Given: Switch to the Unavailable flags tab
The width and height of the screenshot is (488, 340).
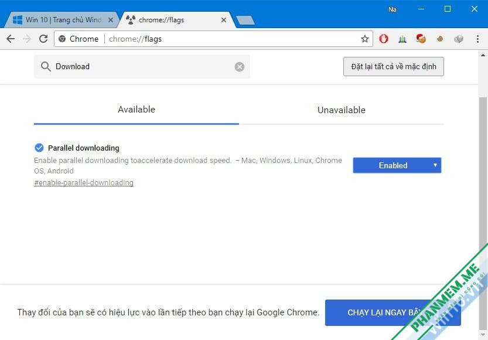Looking at the screenshot, I should [x=341, y=110].
